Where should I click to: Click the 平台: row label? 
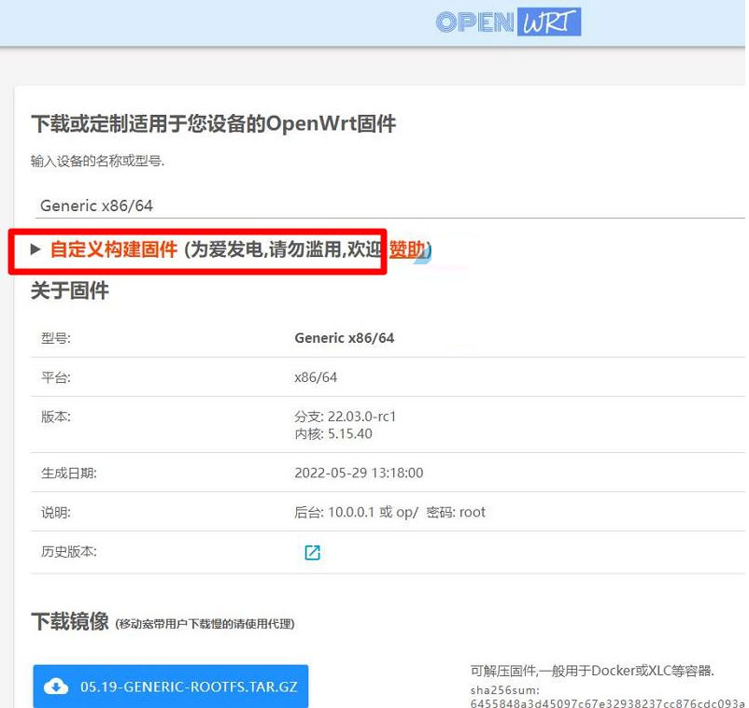click(56, 377)
